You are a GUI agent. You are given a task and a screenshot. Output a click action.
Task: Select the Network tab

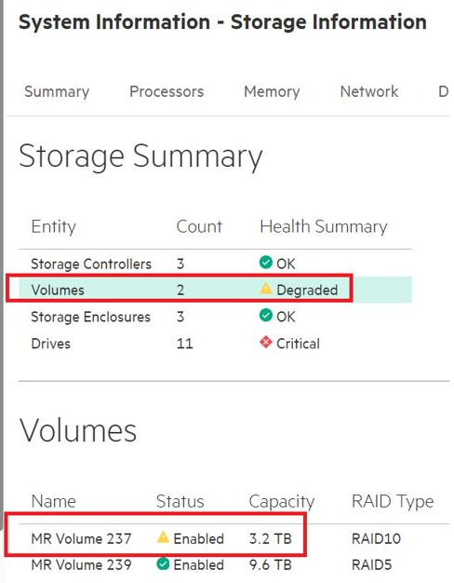[x=369, y=91]
